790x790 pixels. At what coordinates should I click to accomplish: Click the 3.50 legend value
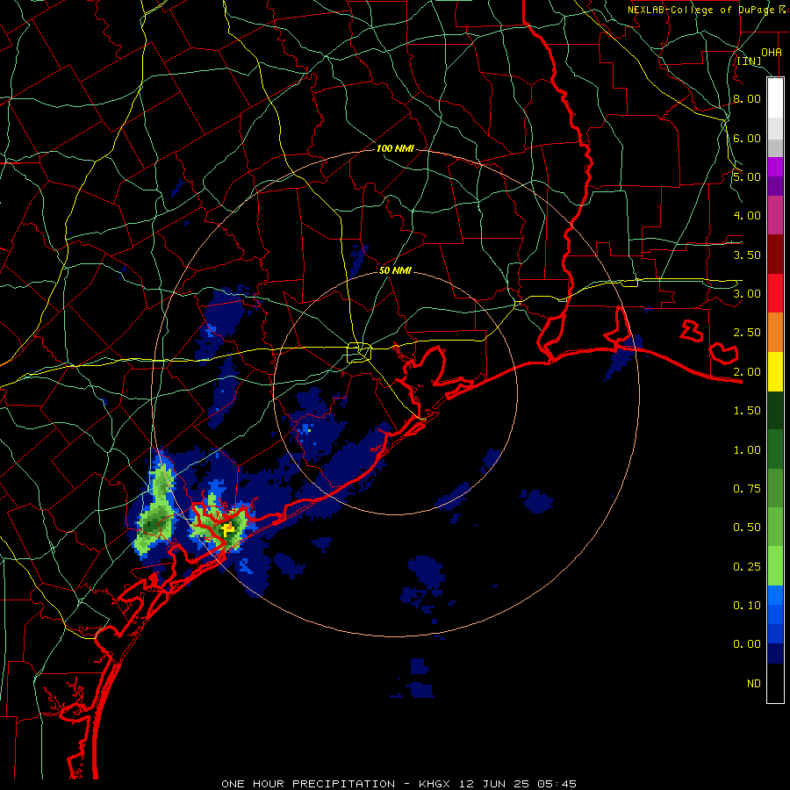pos(747,255)
